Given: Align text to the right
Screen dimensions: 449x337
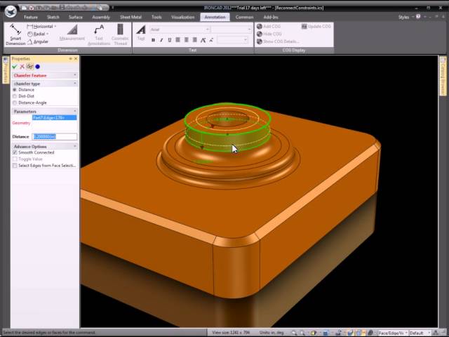Looking at the screenshot, I should point(194,40).
